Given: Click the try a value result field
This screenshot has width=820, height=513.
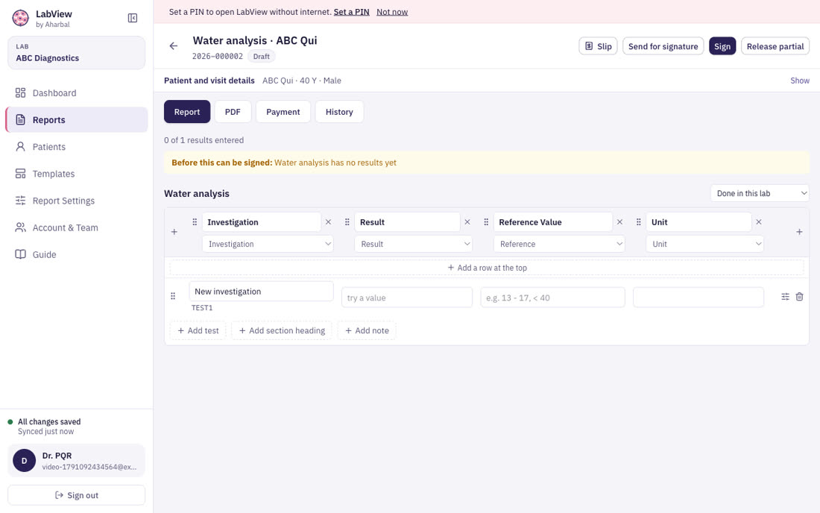Looking at the screenshot, I should [407, 298].
